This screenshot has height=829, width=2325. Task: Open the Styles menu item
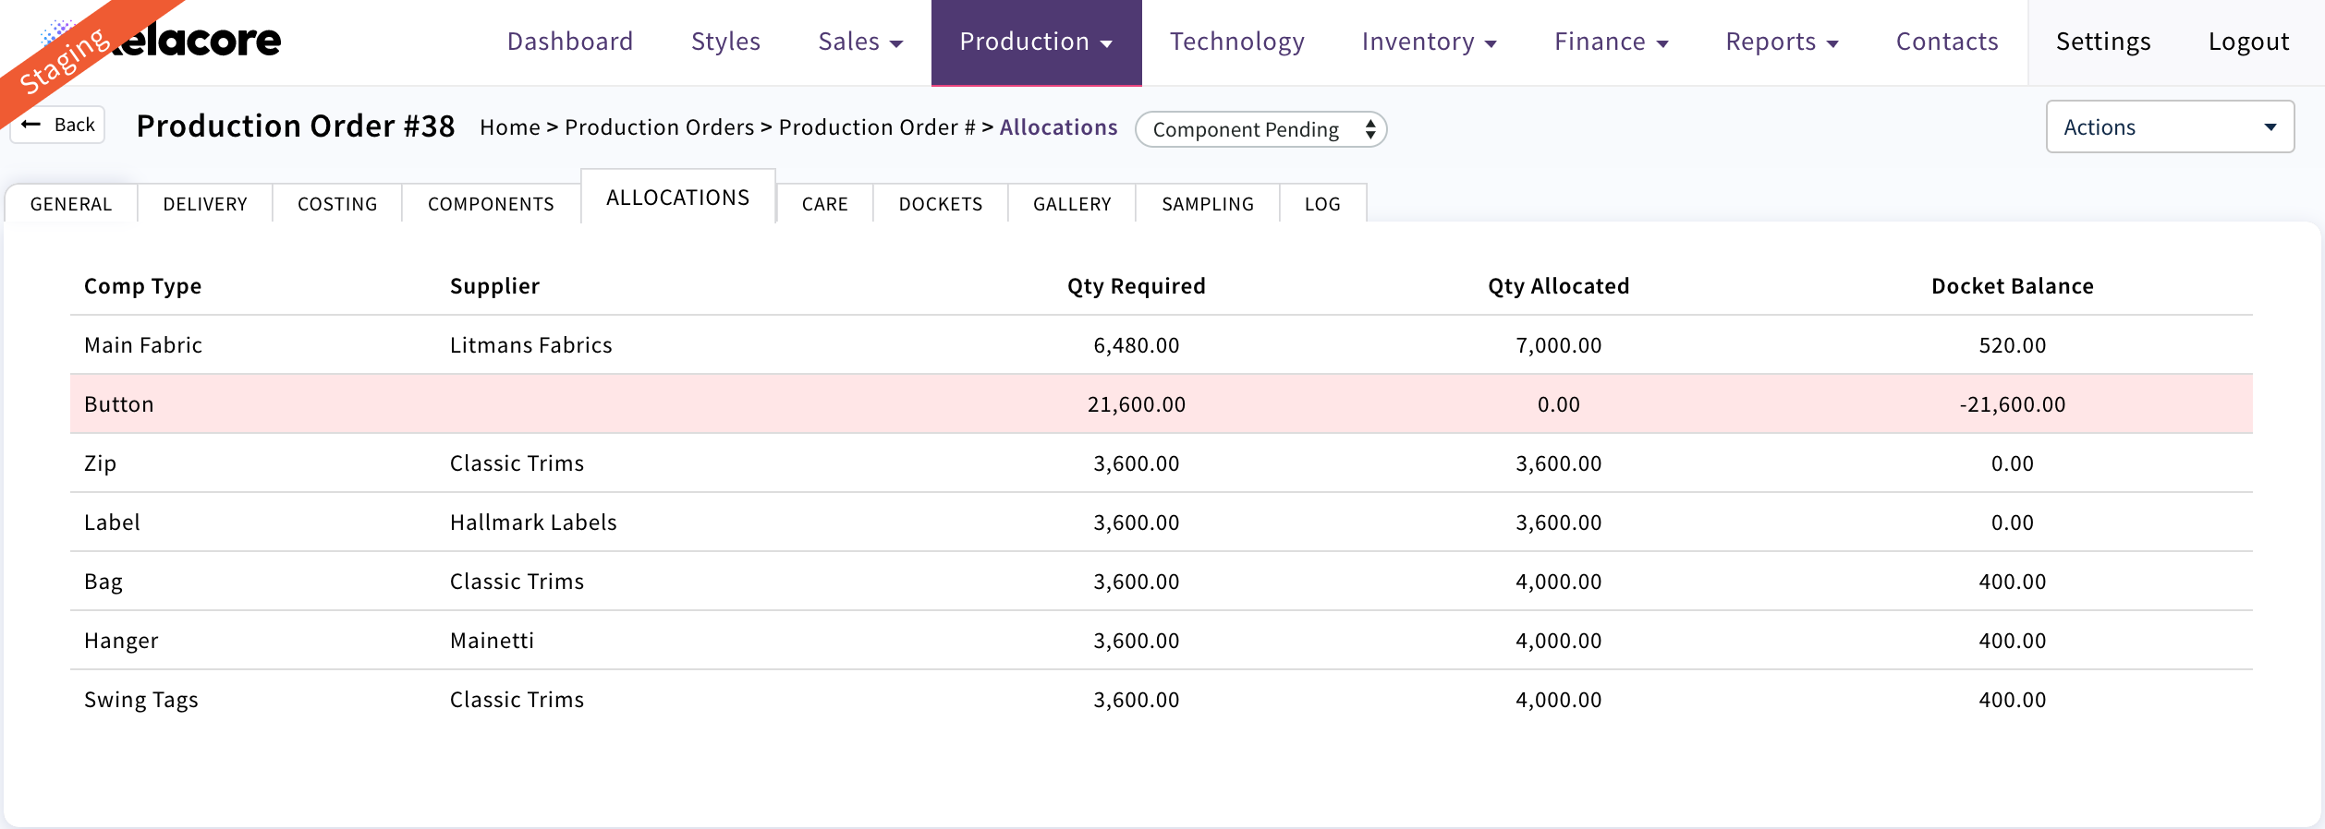725,42
